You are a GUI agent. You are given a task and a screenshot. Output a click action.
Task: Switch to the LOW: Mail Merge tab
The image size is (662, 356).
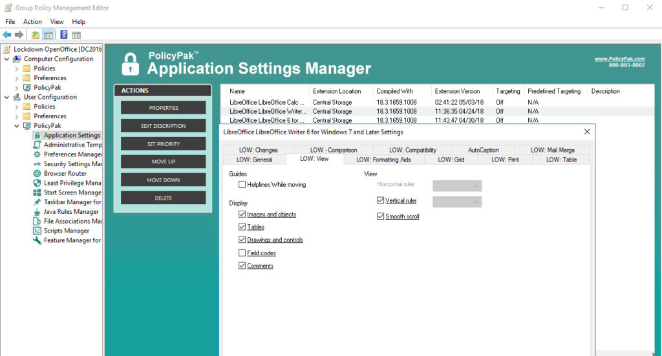[553, 150]
